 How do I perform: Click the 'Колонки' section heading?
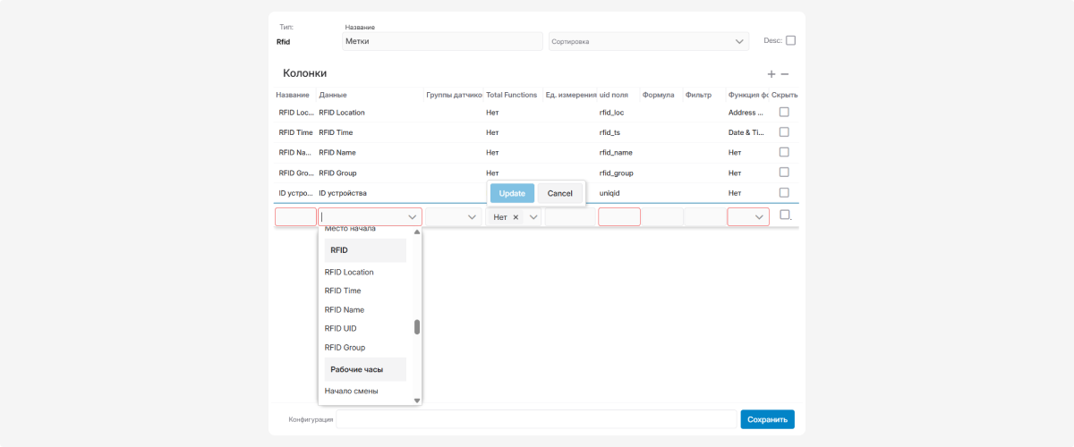click(x=305, y=72)
